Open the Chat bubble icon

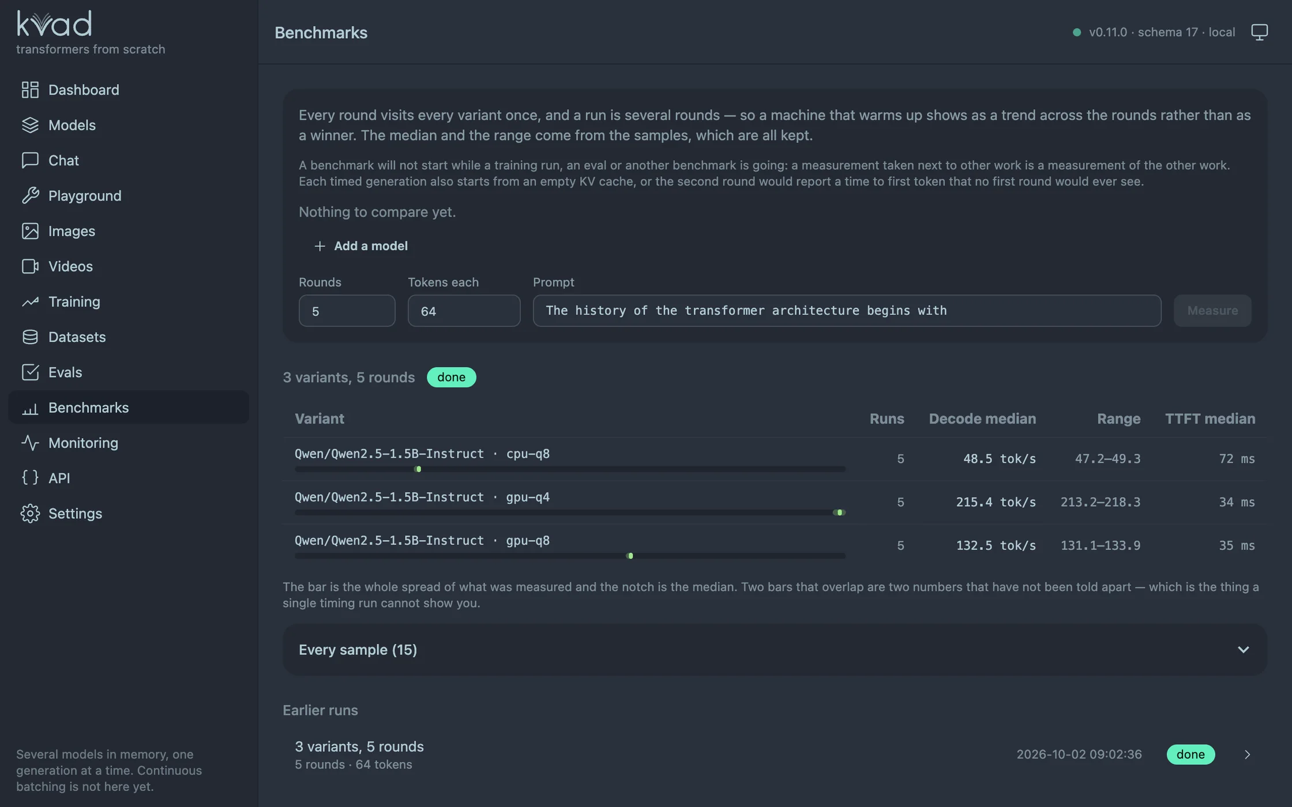pyautogui.click(x=30, y=160)
